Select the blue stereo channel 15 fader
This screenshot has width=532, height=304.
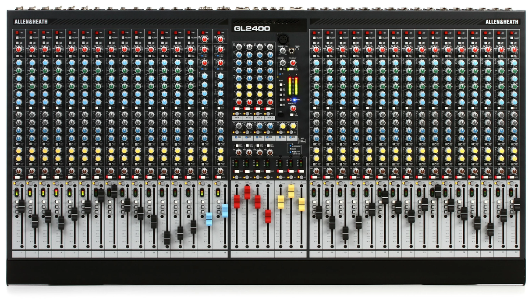pos(209,219)
